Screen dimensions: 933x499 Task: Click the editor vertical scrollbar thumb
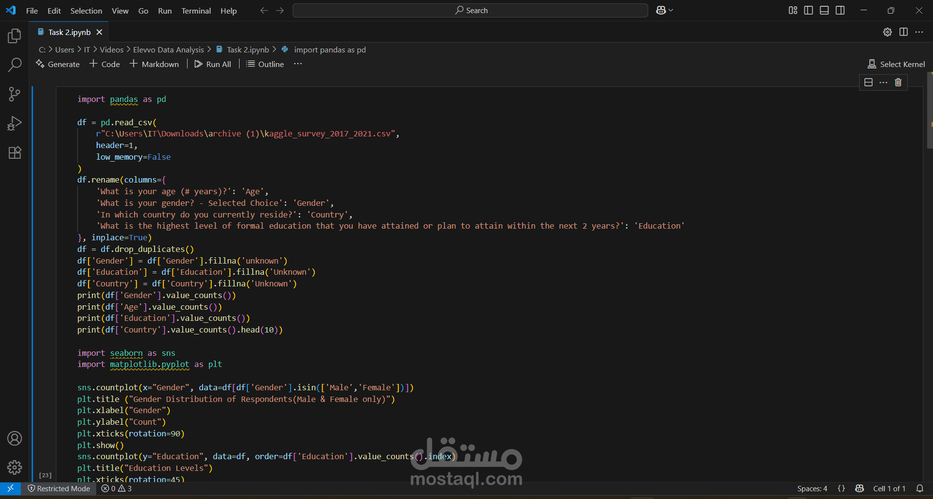(x=930, y=111)
